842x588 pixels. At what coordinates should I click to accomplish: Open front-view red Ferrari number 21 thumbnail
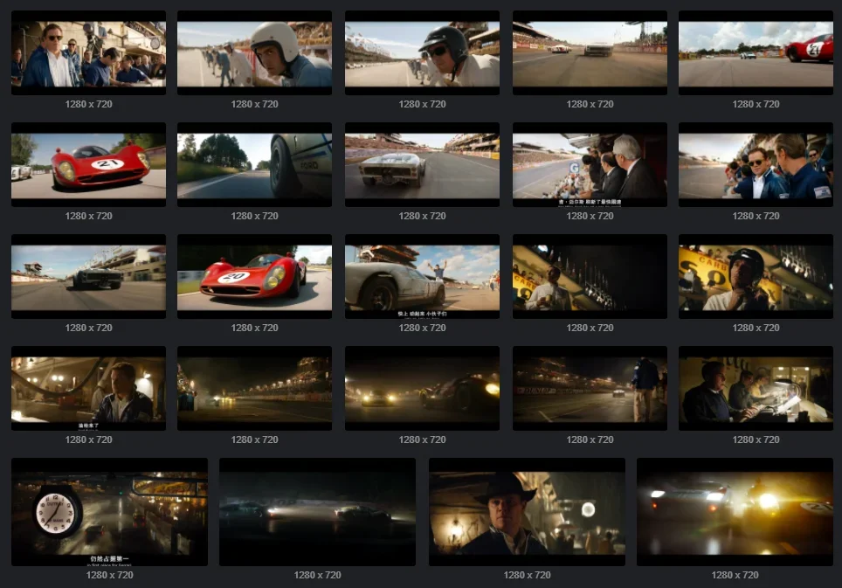click(88, 164)
